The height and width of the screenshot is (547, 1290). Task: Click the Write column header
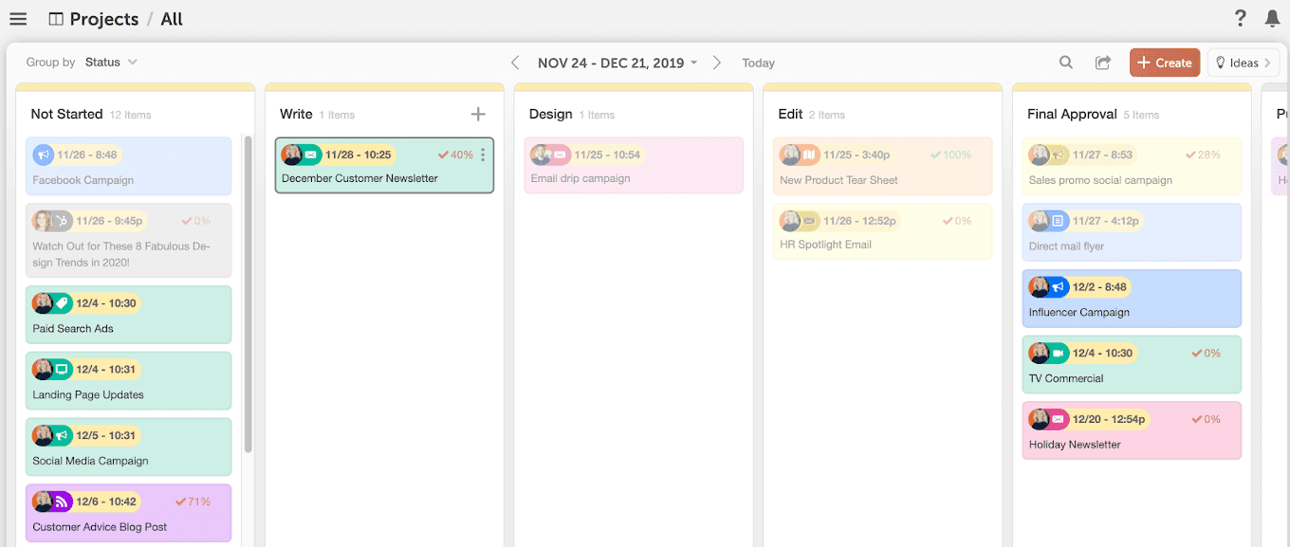tap(296, 114)
